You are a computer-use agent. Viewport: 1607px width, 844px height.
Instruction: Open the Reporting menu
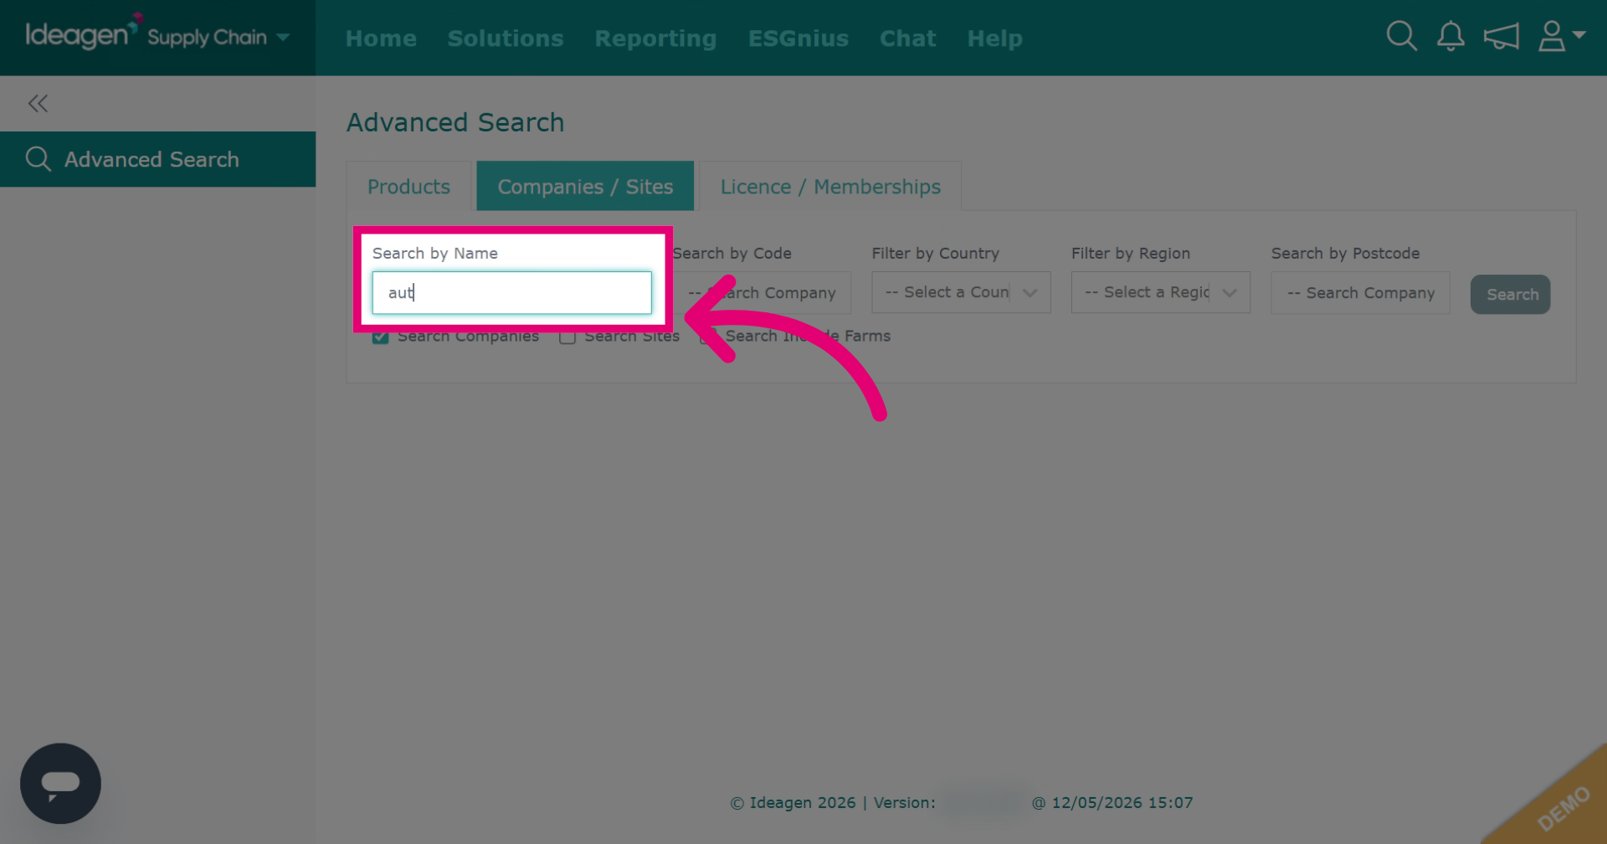coord(655,39)
